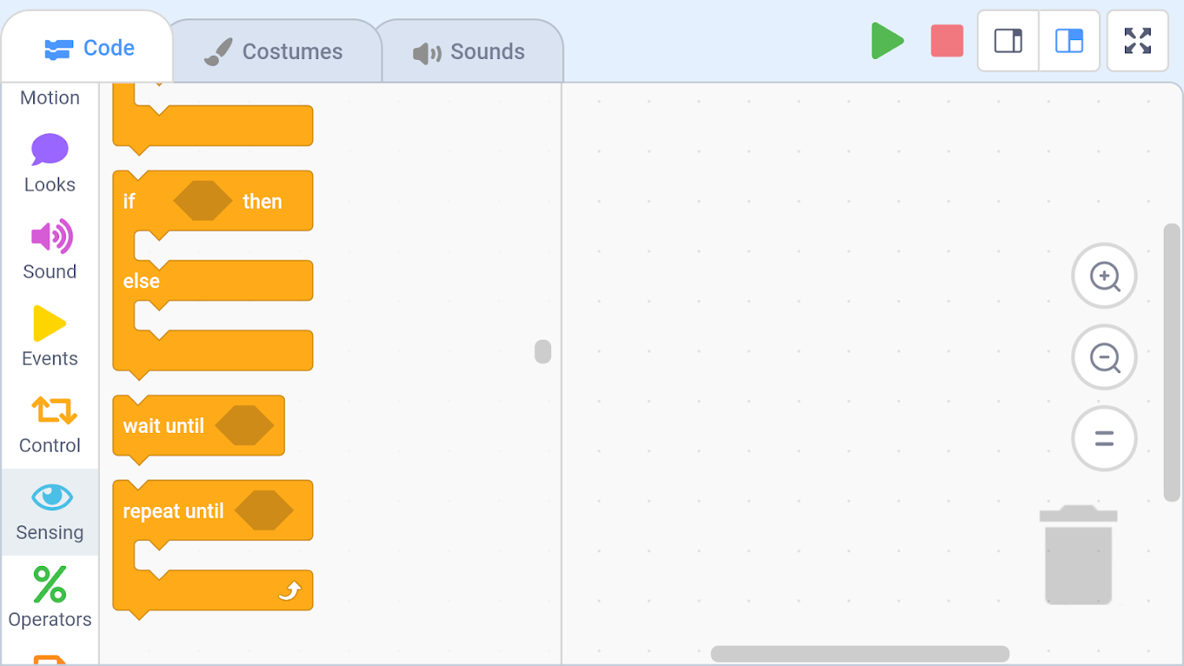
Task: Switch to small stage layout
Action: 1007,41
